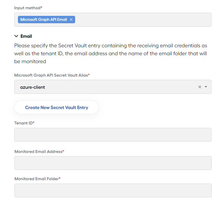The width and height of the screenshot is (223, 205).
Task: Click the Tenant ID label
Action: point(24,123)
